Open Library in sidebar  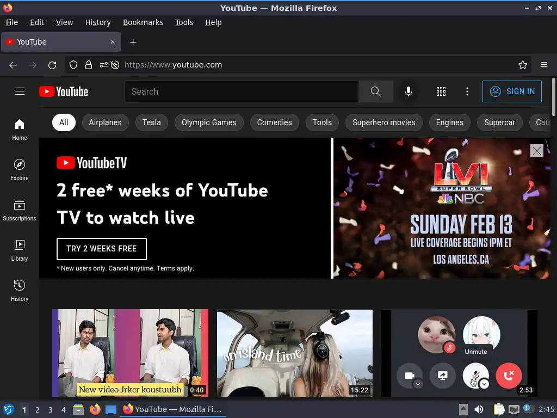(20, 250)
